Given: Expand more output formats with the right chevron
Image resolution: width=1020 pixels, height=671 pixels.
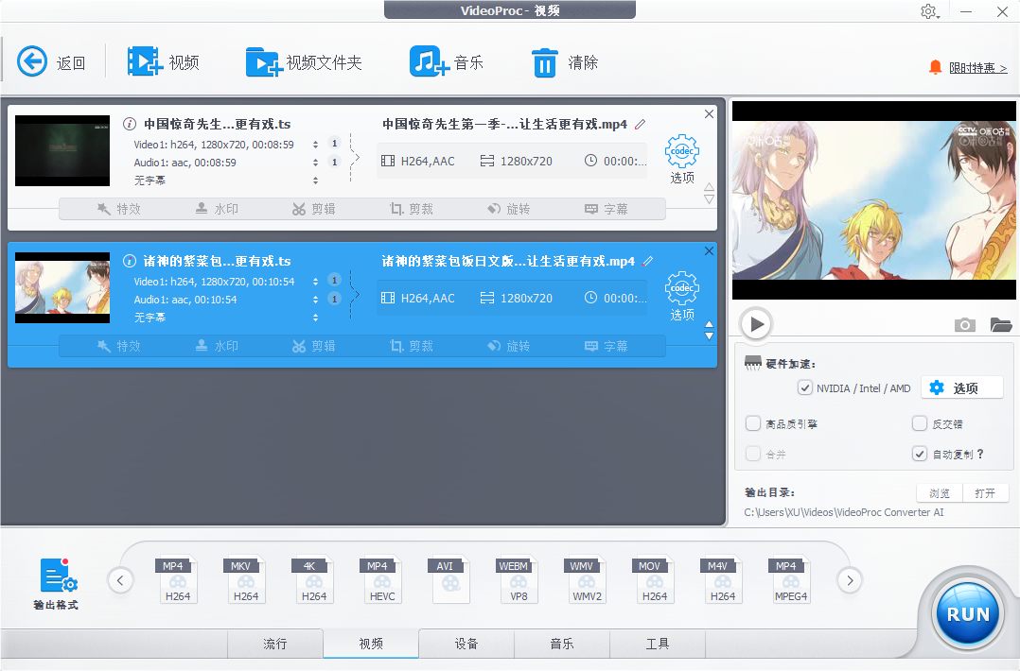Looking at the screenshot, I should coord(849,580).
